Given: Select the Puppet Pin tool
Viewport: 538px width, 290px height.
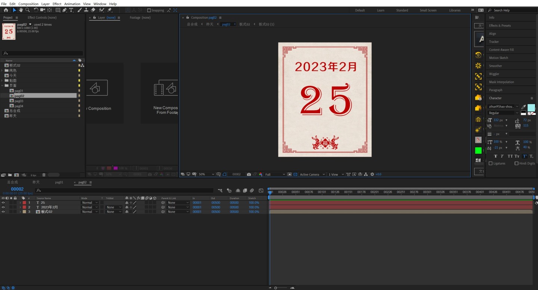Looking at the screenshot, I should (110, 10).
